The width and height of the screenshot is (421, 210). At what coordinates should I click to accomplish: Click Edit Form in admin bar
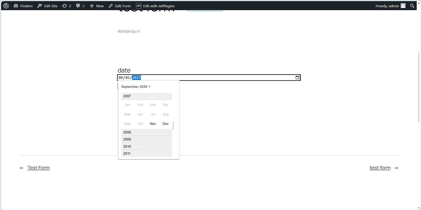[120, 6]
